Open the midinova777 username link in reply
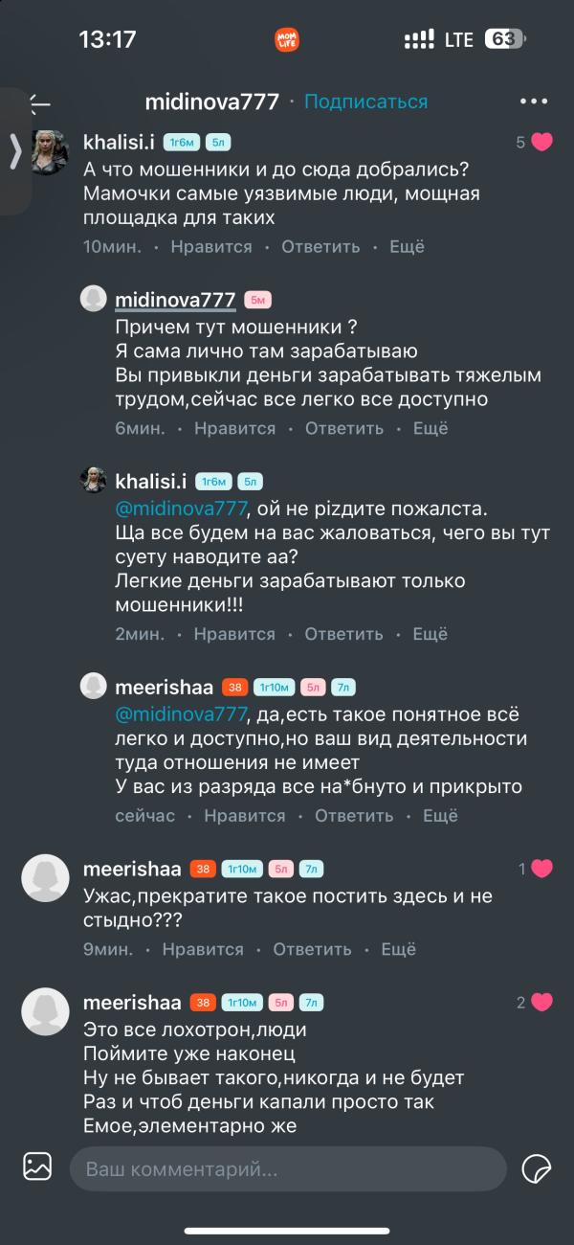The width and height of the screenshot is (574, 1245). coord(175,300)
